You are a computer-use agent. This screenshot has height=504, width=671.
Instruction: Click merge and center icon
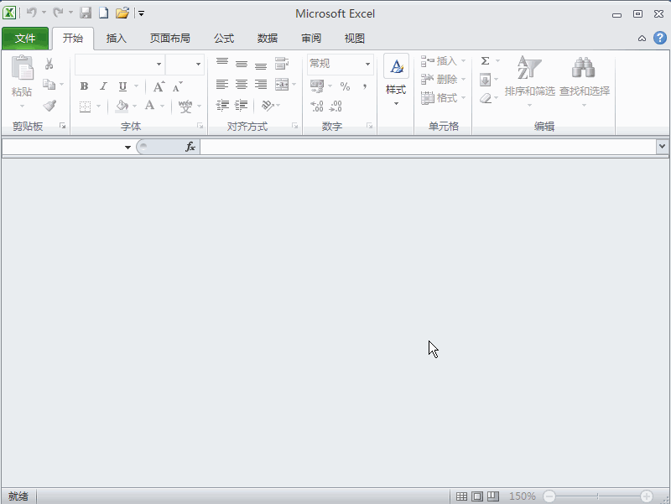(x=282, y=85)
